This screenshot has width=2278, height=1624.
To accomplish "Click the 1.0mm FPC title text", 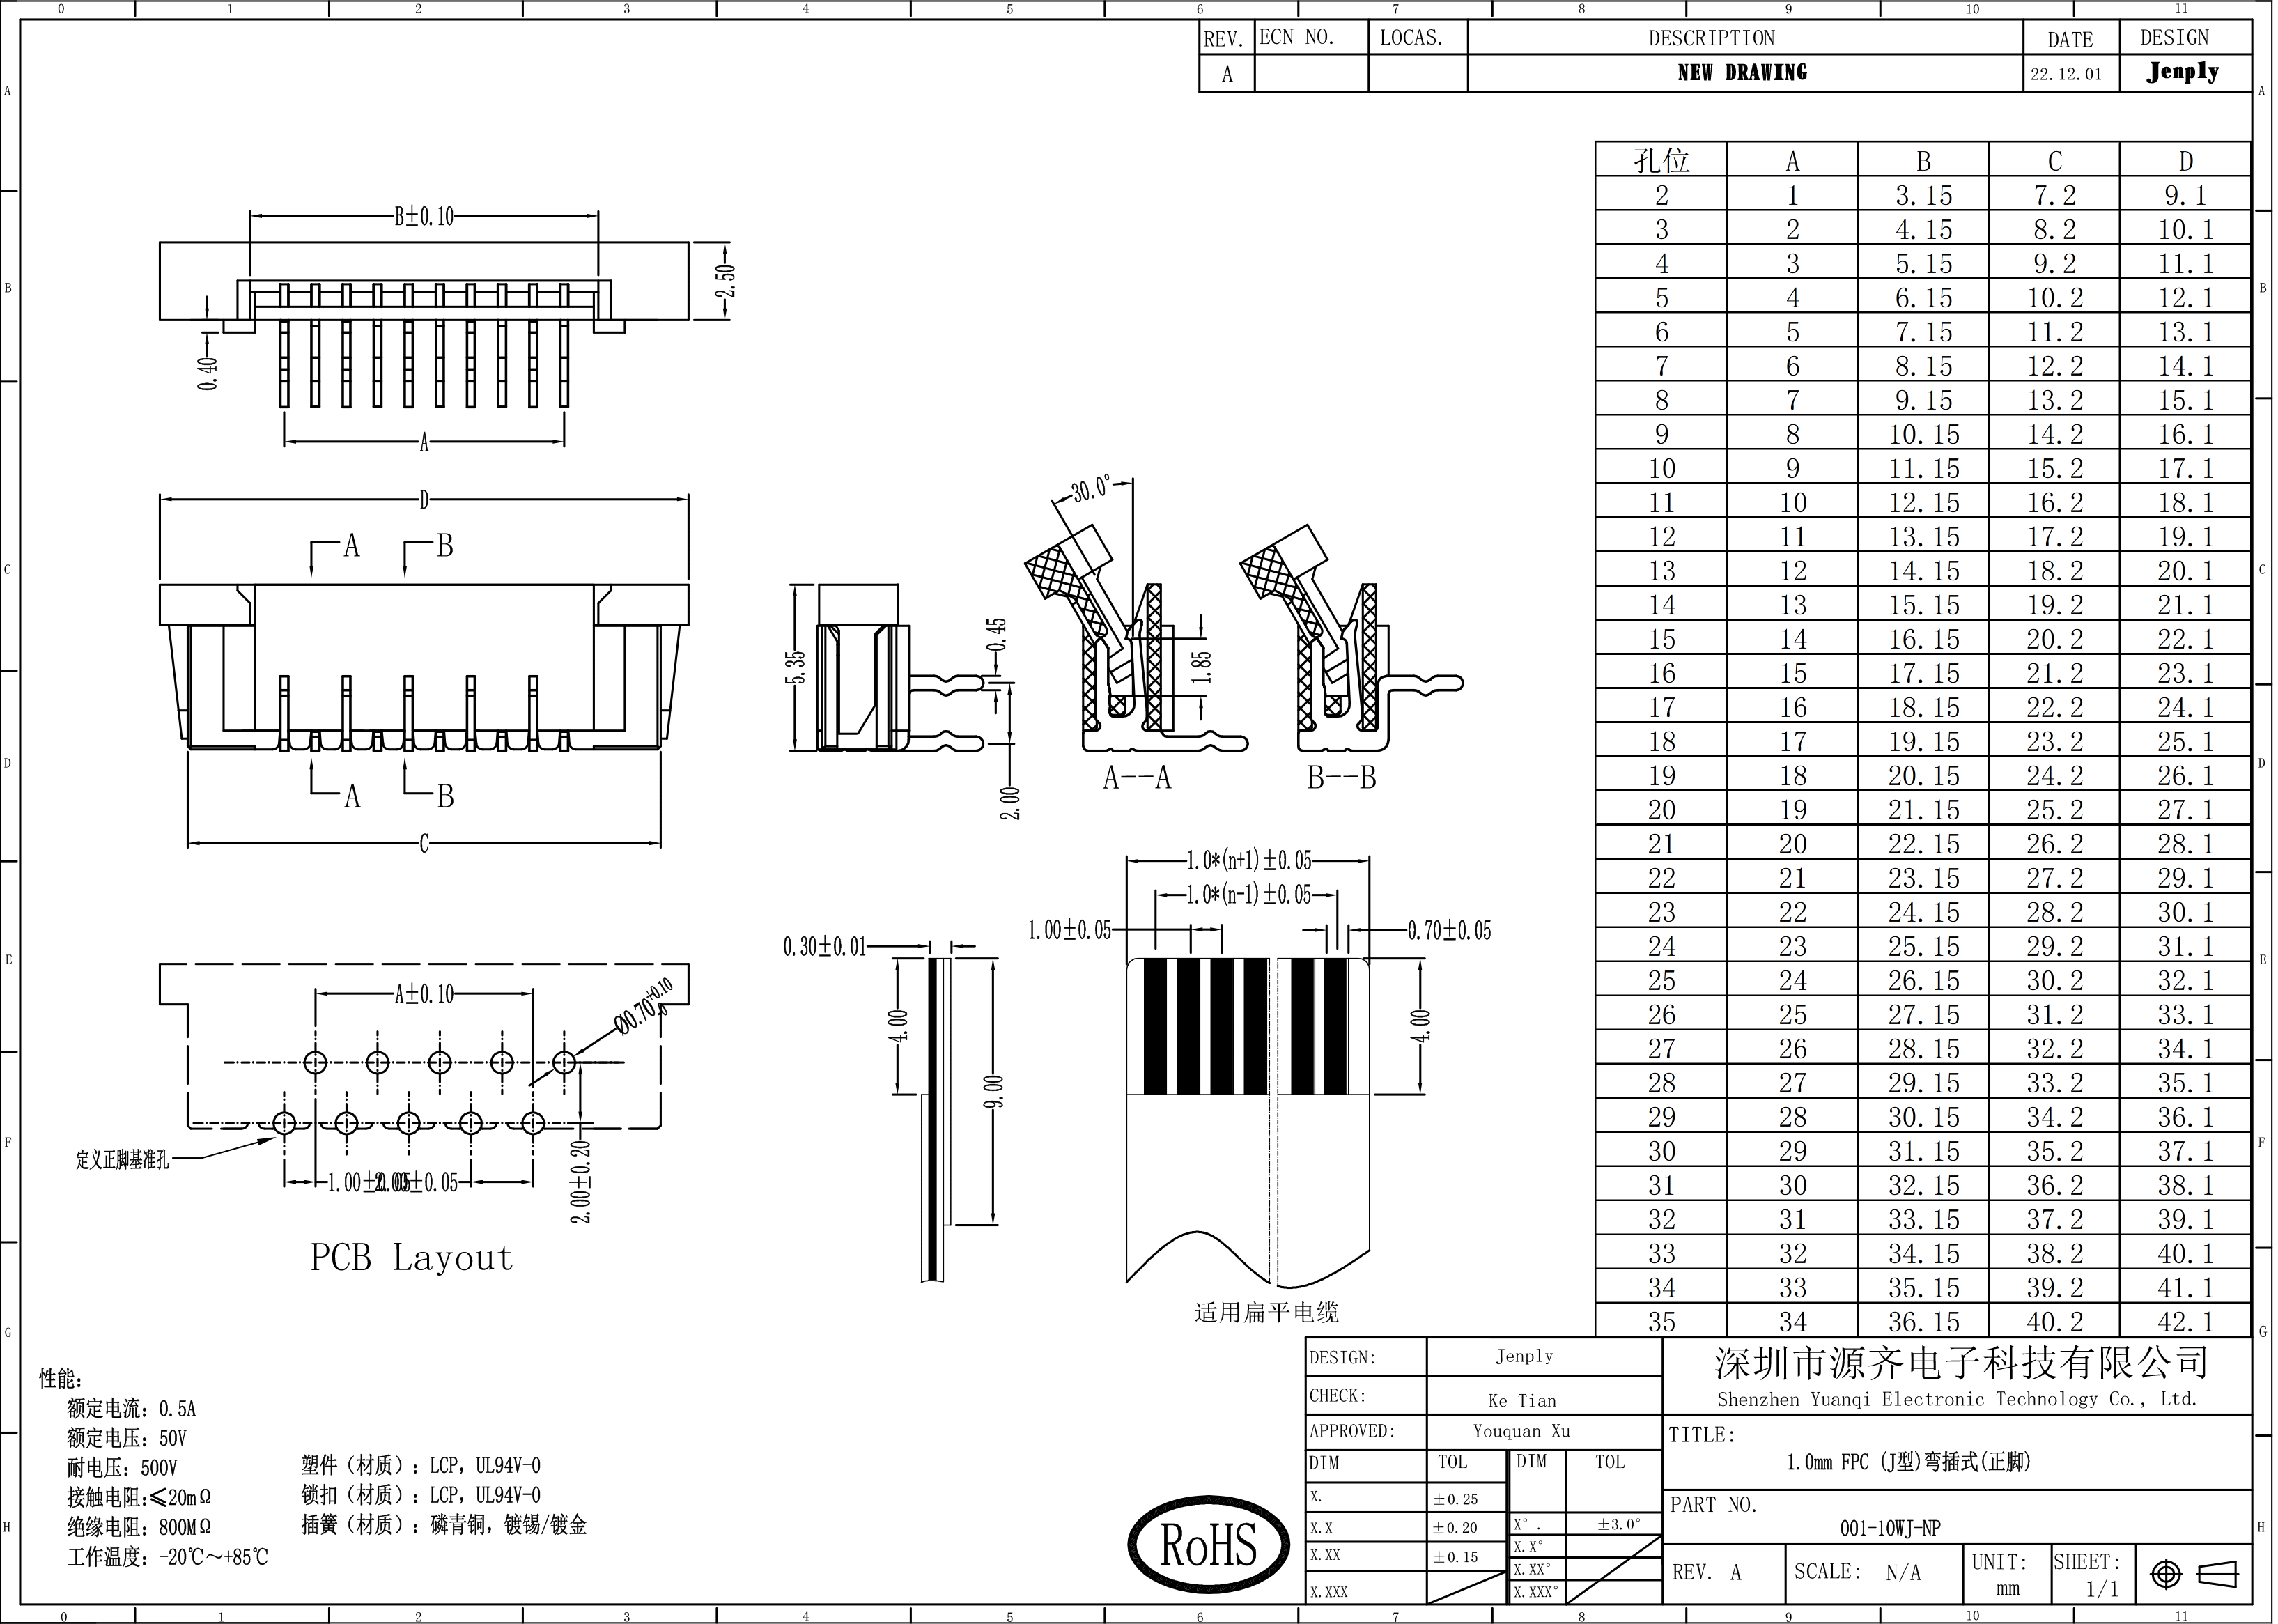I will (x=1908, y=1462).
